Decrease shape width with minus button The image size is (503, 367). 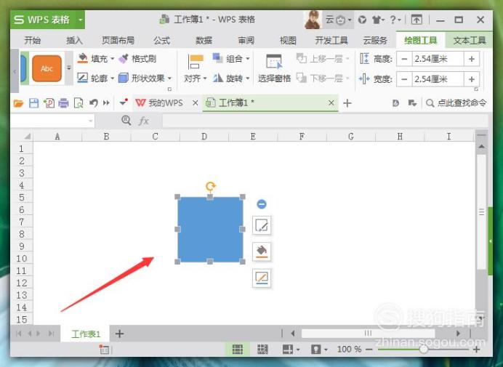(x=405, y=79)
